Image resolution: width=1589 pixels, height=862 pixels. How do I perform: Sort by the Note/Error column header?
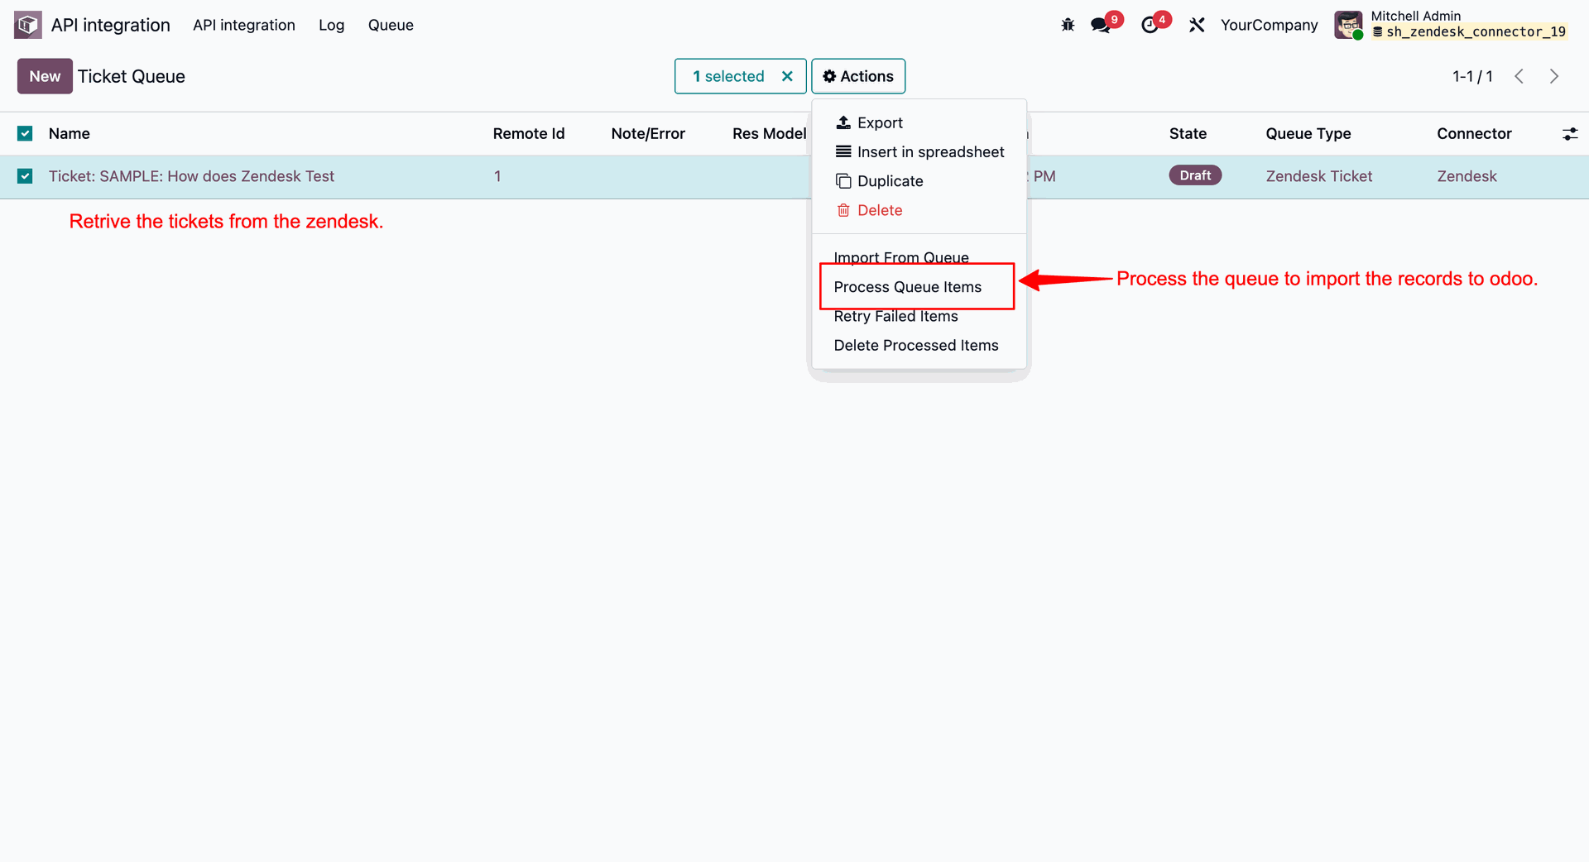pos(648,133)
